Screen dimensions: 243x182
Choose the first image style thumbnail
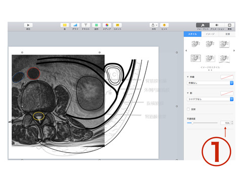click(196, 44)
